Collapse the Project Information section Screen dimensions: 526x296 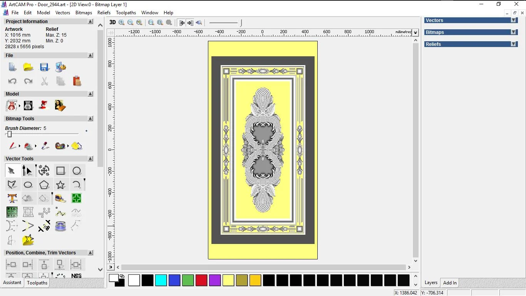pyautogui.click(x=90, y=22)
